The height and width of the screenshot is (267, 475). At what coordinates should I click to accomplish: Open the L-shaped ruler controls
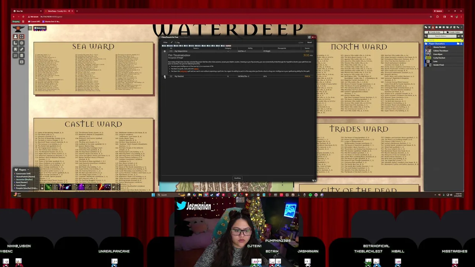(x=15, y=43)
